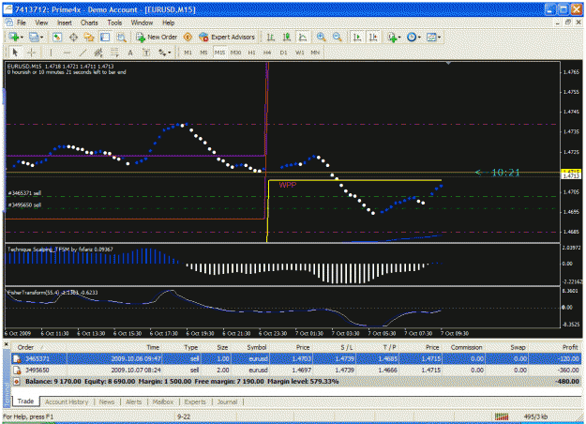Switch timeframe to D1
586x424 pixels.
[x=283, y=53]
